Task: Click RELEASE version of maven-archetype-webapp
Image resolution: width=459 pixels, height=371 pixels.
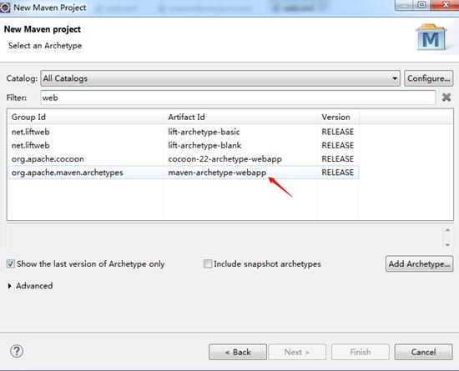Action: 338,173
